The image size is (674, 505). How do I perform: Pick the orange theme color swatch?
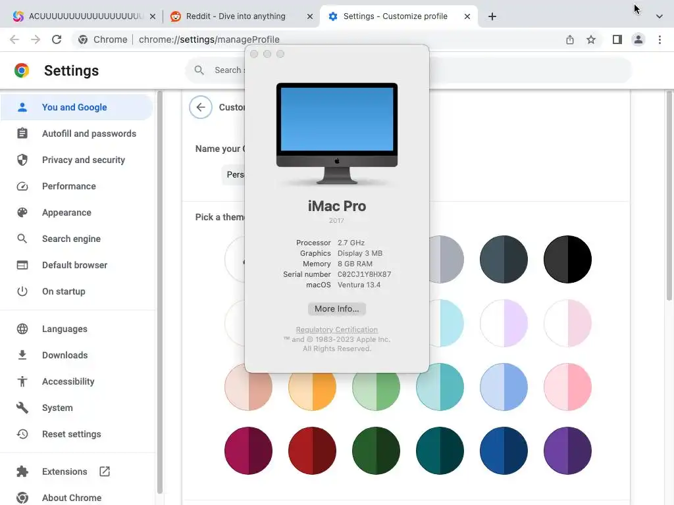pyautogui.click(x=312, y=390)
